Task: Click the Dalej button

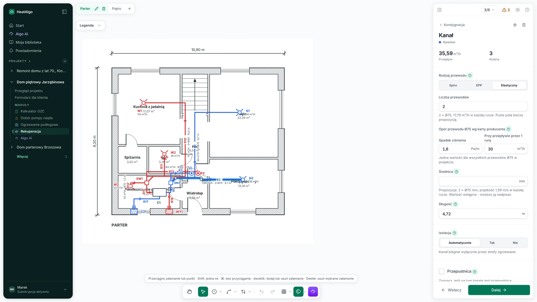Action: click(x=499, y=290)
